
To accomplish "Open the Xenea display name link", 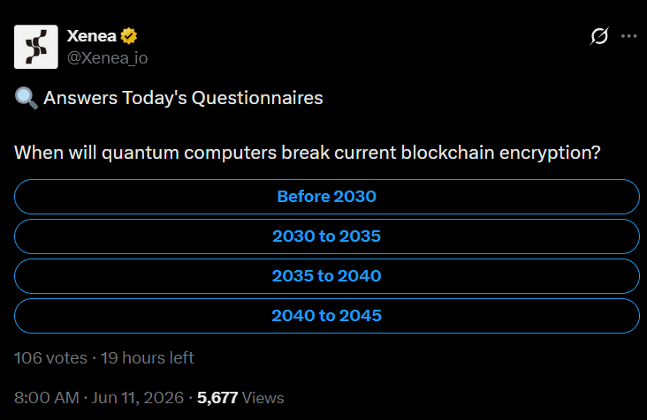I will tap(92, 36).
